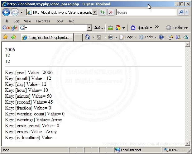Click the line 'Key: [is_localtime] Value='
192x154 pixels.
[x=30, y=138]
